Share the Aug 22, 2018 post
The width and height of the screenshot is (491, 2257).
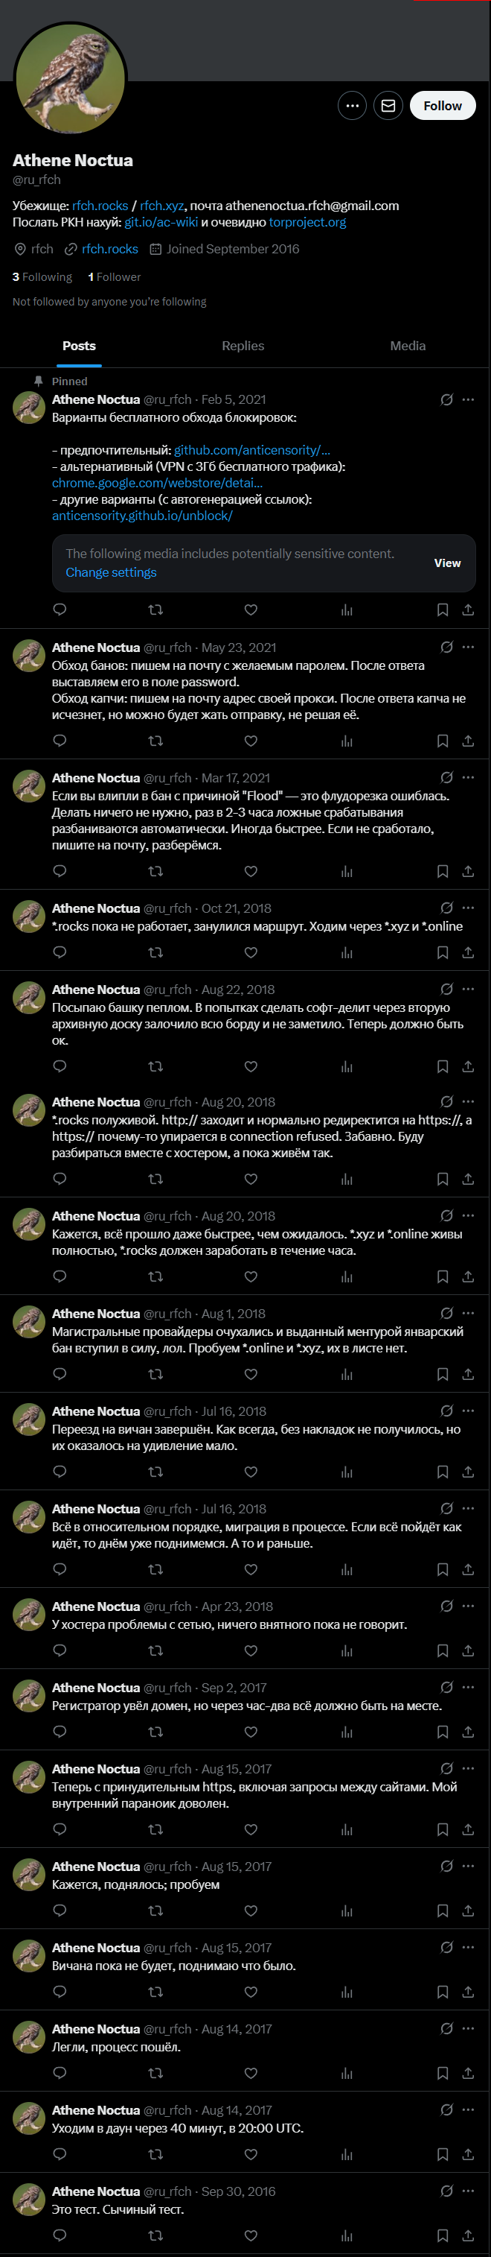pyautogui.click(x=468, y=1066)
